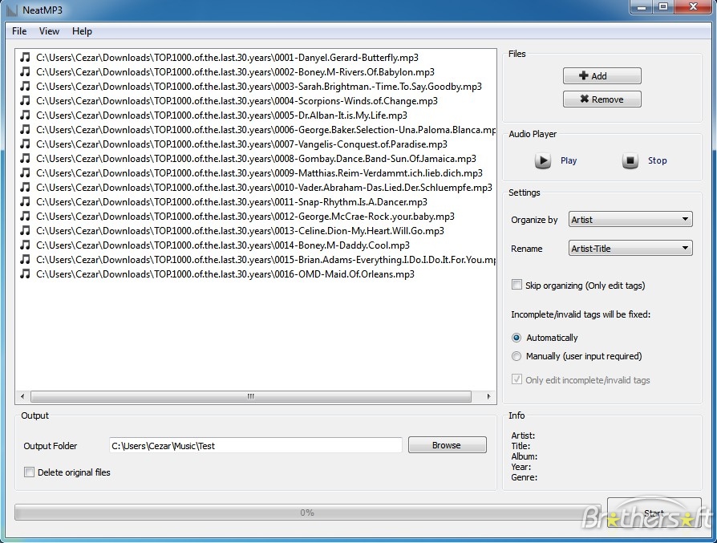Open the Rename format dropdown

click(x=630, y=249)
